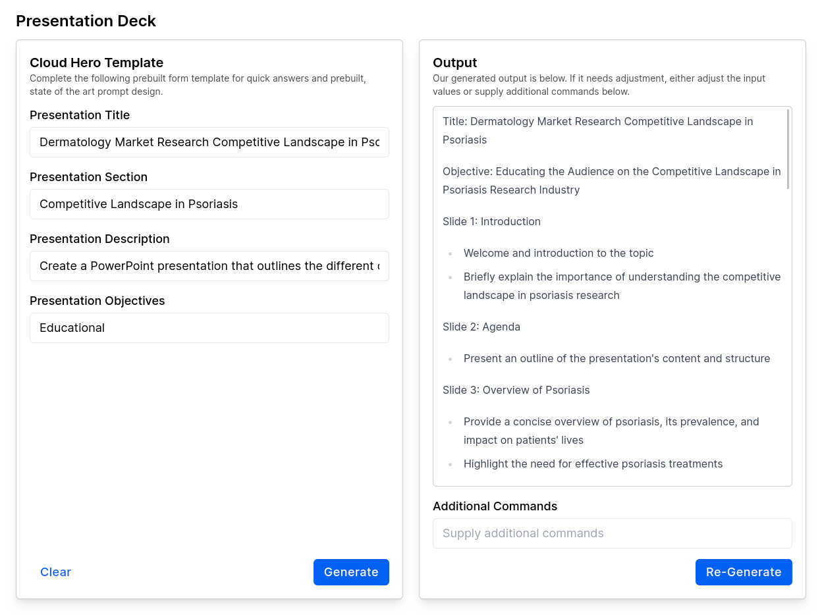822x615 pixels.
Task: Focus the Presentation Section text field
Action: 209,204
